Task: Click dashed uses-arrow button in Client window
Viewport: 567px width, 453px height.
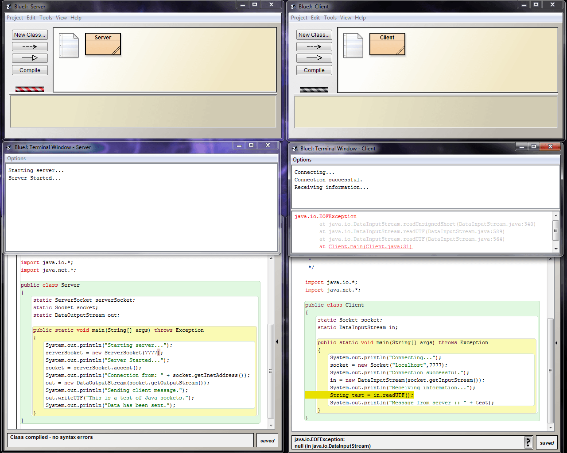Action: 314,46
